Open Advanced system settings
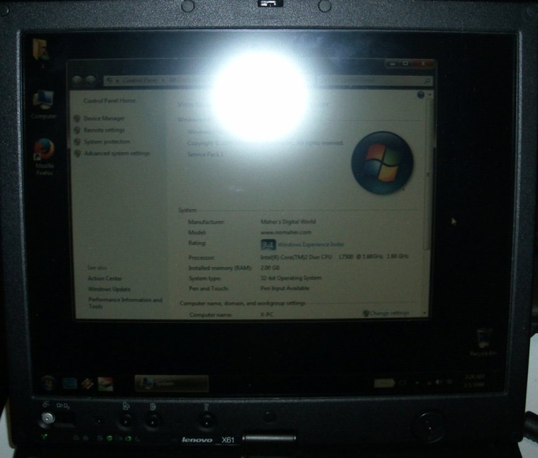Screen dimensions: 538x458 click(x=117, y=153)
